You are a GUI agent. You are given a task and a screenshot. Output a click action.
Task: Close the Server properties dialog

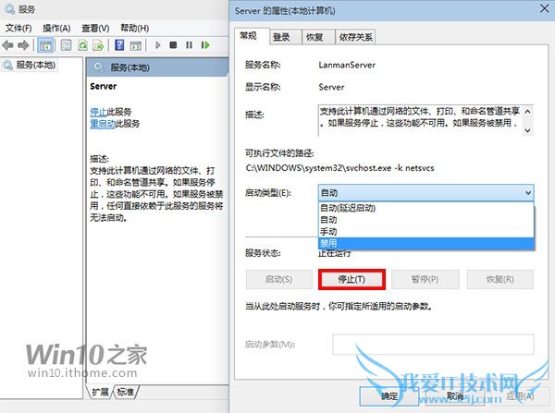(x=545, y=8)
